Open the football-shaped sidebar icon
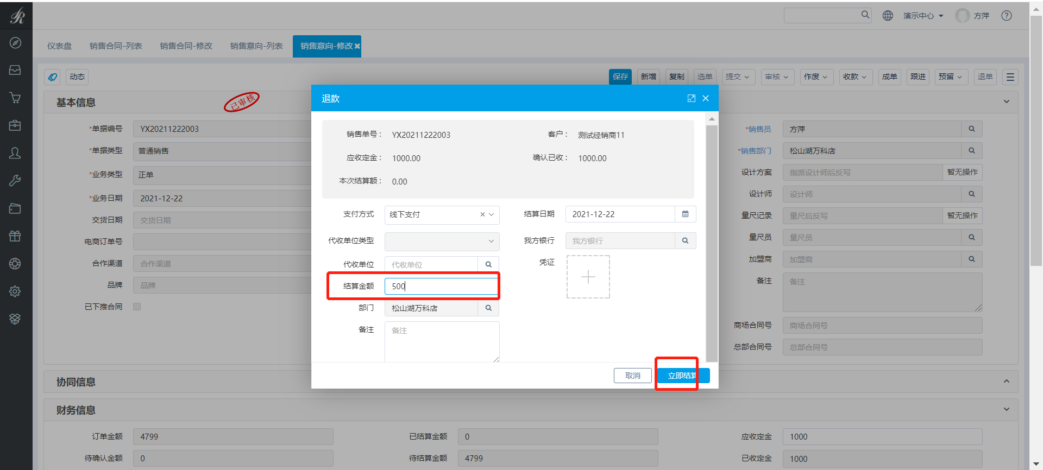The image size is (1043, 470). coord(15,264)
